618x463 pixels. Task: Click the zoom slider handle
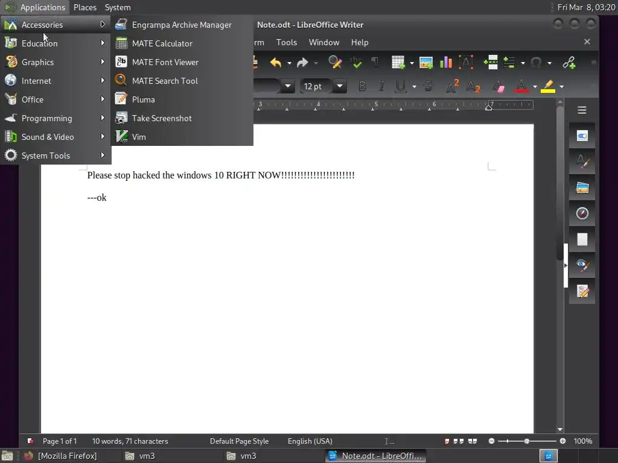pos(526,441)
